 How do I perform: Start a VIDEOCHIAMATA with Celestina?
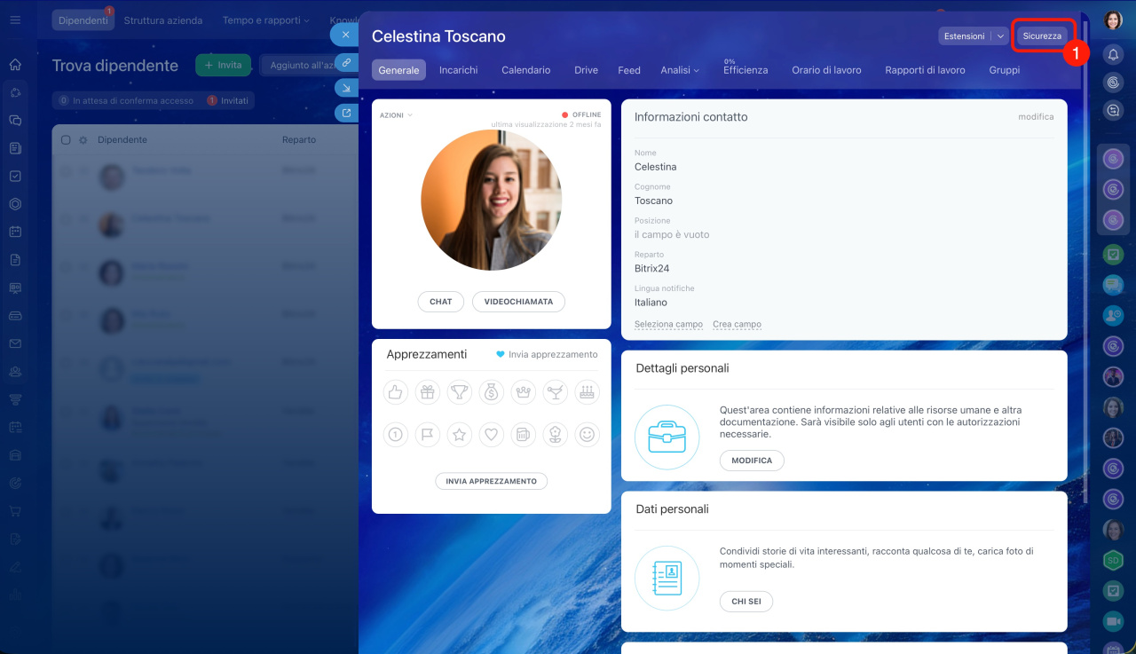click(518, 302)
